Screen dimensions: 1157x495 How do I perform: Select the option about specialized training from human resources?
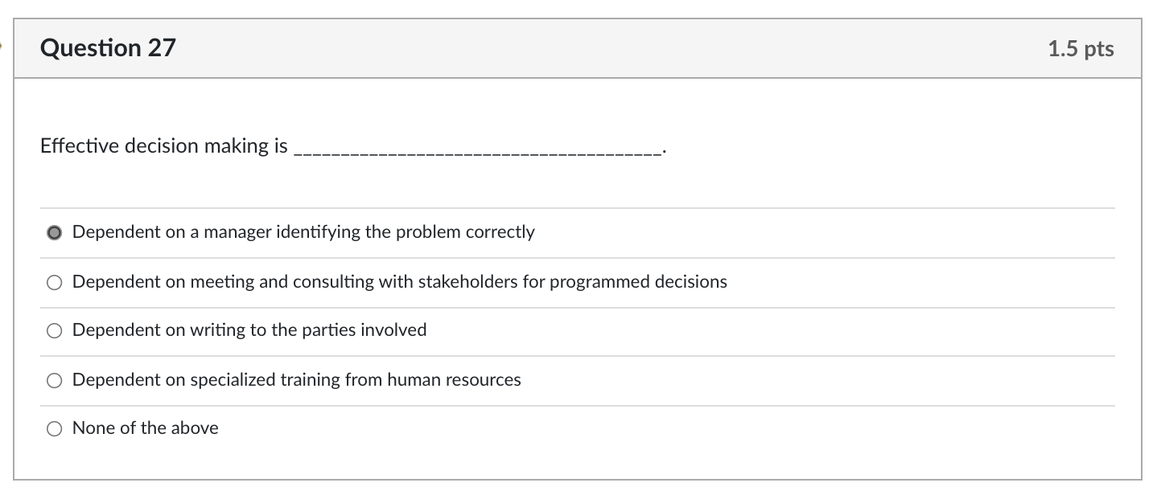coord(54,380)
